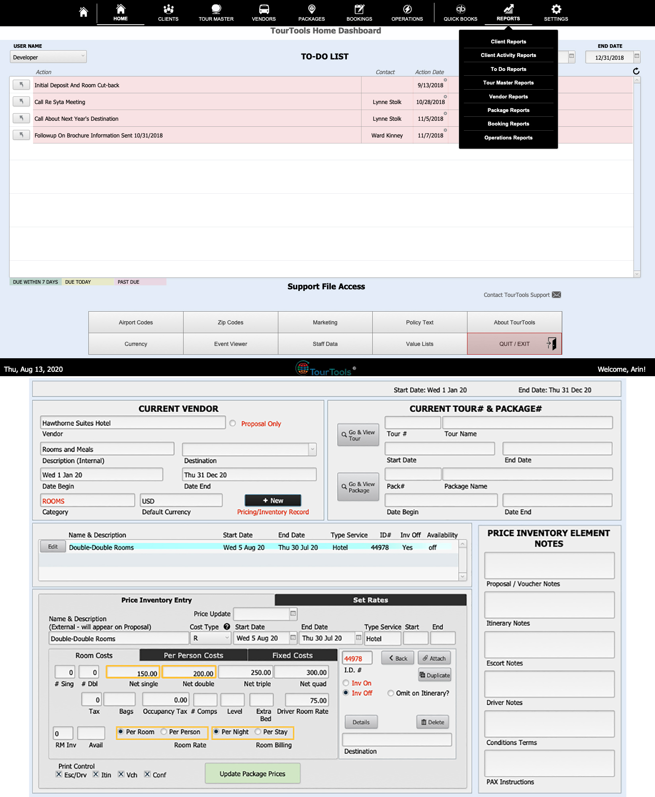655x797 pixels.
Task: Switch to the Per Person Costs tab
Action: (x=194, y=655)
